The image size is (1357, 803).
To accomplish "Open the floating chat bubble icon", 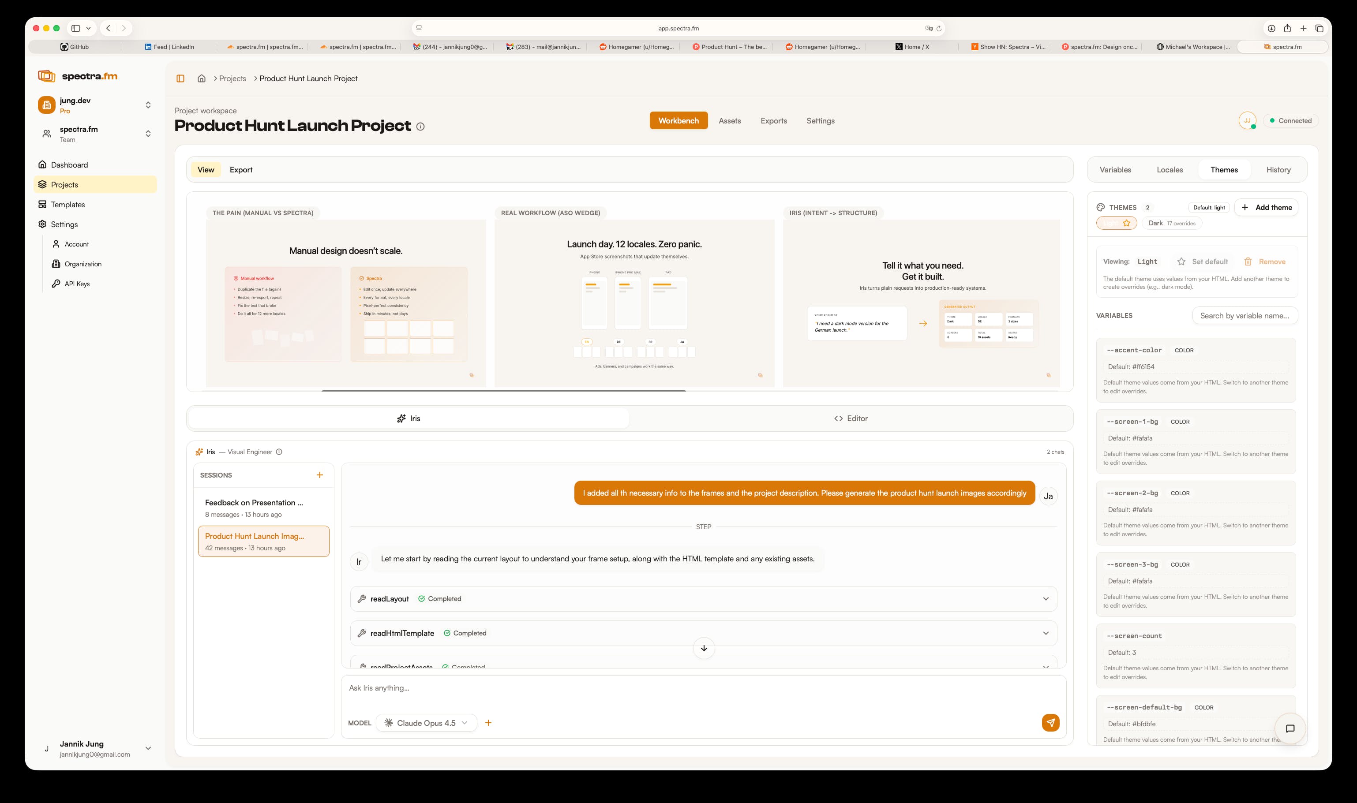I will coord(1290,728).
